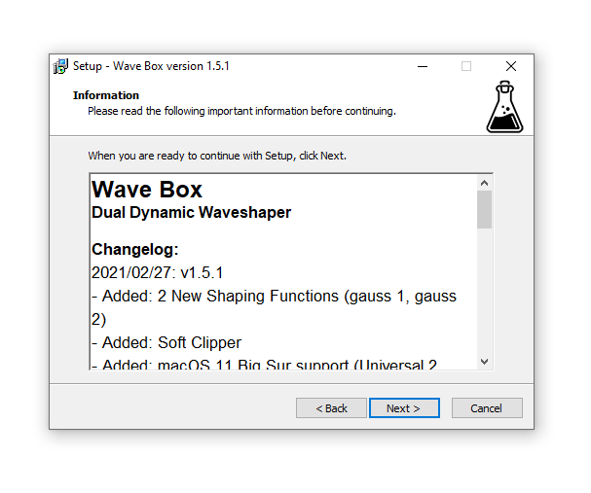Click the lab flask logo icon
Screen dimensions: 591x493
504,107
